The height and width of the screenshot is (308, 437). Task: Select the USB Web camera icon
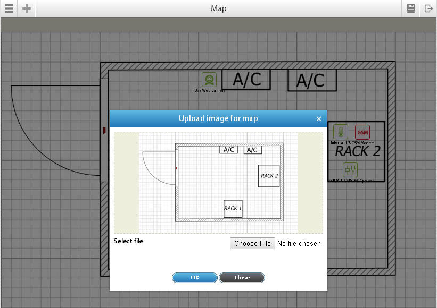(x=209, y=80)
